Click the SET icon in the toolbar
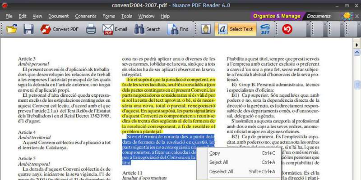Screen dimensions: 361x180 click(x=265, y=29)
